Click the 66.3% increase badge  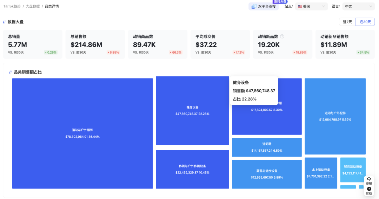coord(176,52)
